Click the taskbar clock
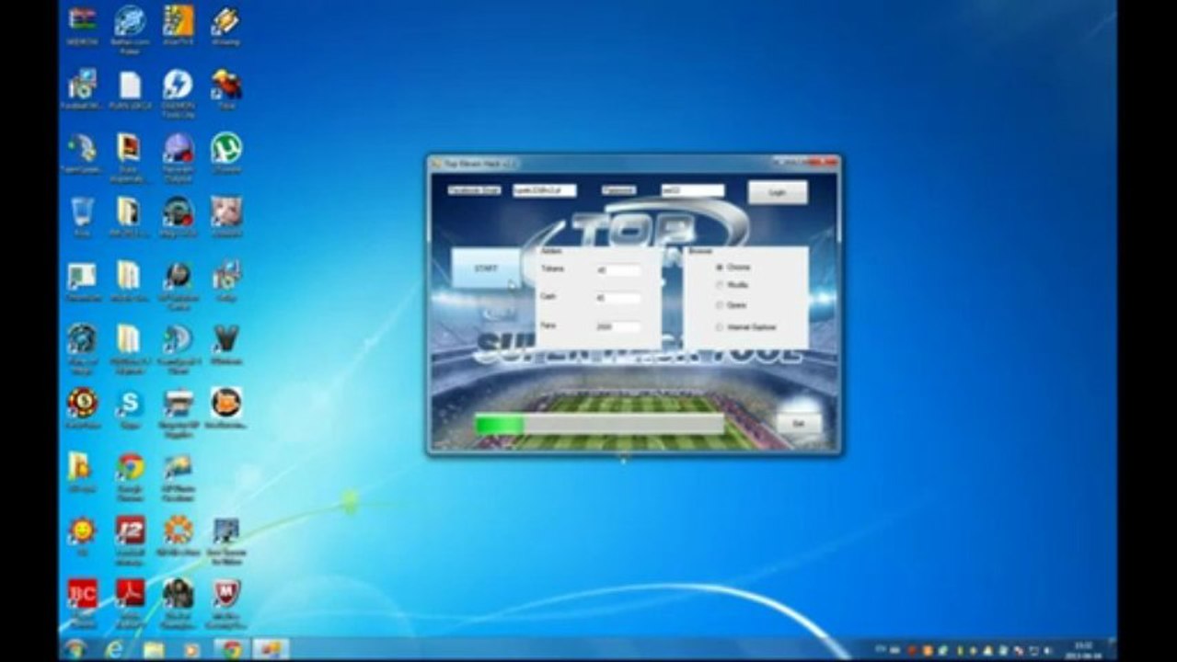 1081,649
